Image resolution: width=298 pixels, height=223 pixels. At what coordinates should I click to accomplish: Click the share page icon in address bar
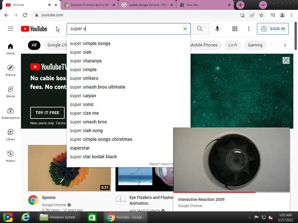coord(252,15)
